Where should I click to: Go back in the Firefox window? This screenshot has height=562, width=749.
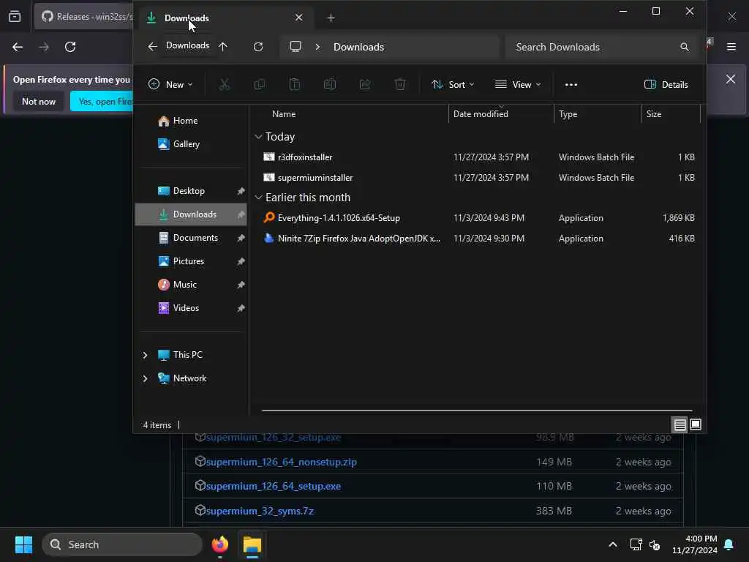pyautogui.click(x=18, y=47)
